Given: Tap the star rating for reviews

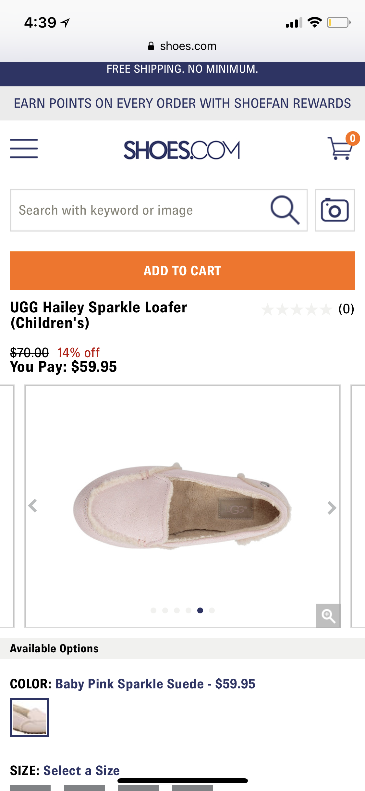Looking at the screenshot, I should pos(297,309).
